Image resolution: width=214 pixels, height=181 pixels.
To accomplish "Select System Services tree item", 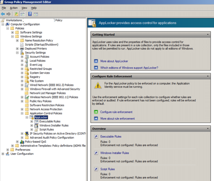I will tap(39, 73).
